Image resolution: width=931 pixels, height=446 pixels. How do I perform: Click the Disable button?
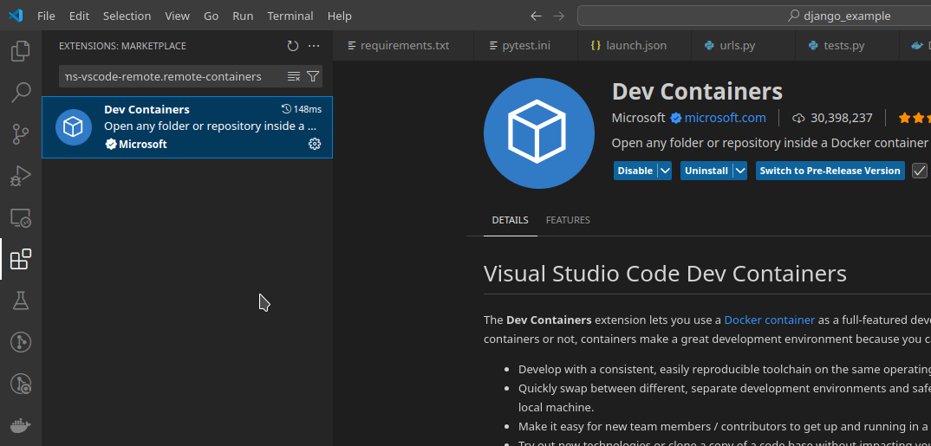pyautogui.click(x=635, y=171)
